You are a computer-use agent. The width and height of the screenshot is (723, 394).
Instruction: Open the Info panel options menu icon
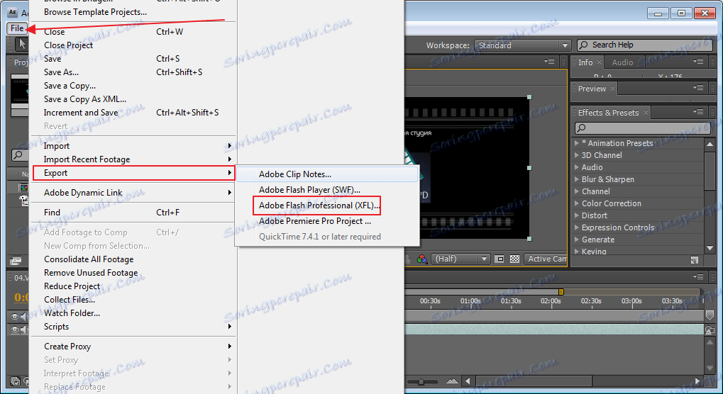tap(698, 61)
